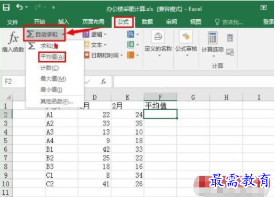The width and height of the screenshot is (275, 197).
Task: Choose 计数(C) from the AutoSum menu
Action: 50,68
